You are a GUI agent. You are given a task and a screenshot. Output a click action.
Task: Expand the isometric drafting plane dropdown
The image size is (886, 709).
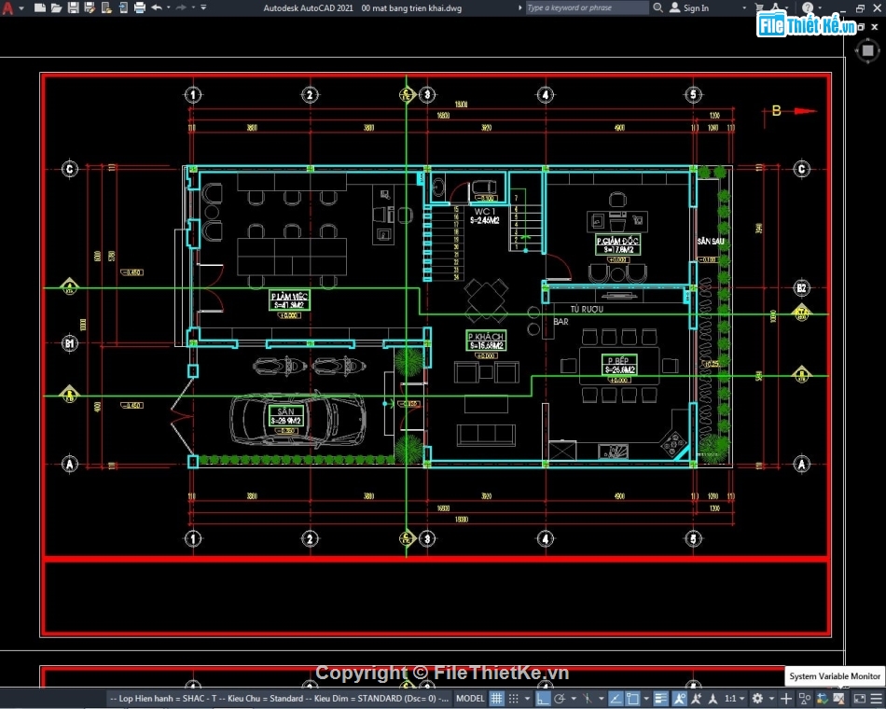click(601, 699)
